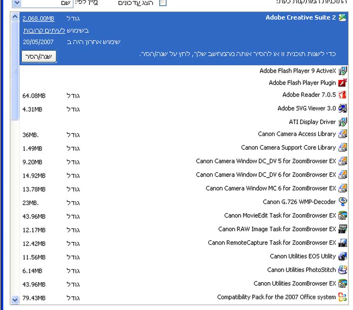Select Canon G.726 WMP-Decoder entry
The image size is (353, 310).
pos(184,202)
